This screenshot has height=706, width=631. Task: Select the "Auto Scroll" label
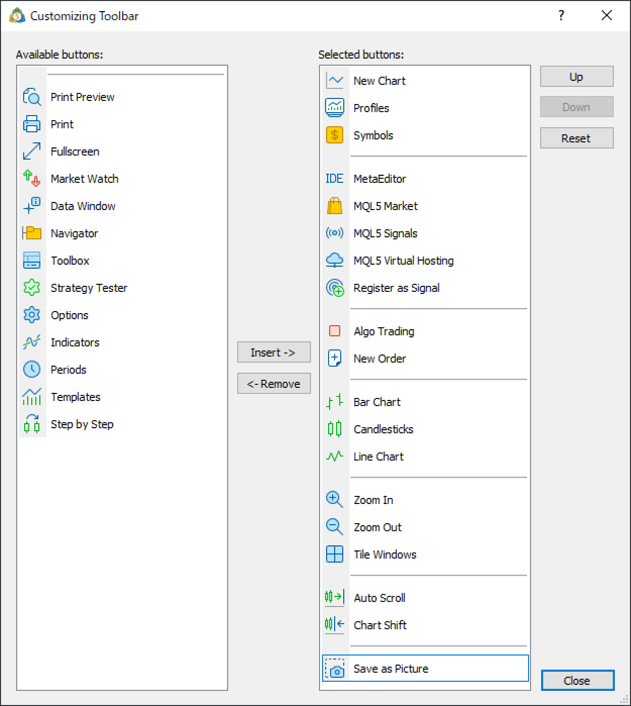(380, 598)
